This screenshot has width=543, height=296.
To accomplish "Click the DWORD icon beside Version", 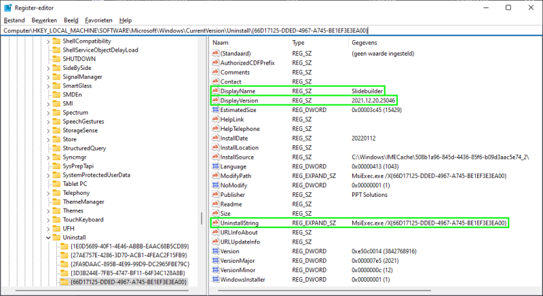I will [x=215, y=251].
